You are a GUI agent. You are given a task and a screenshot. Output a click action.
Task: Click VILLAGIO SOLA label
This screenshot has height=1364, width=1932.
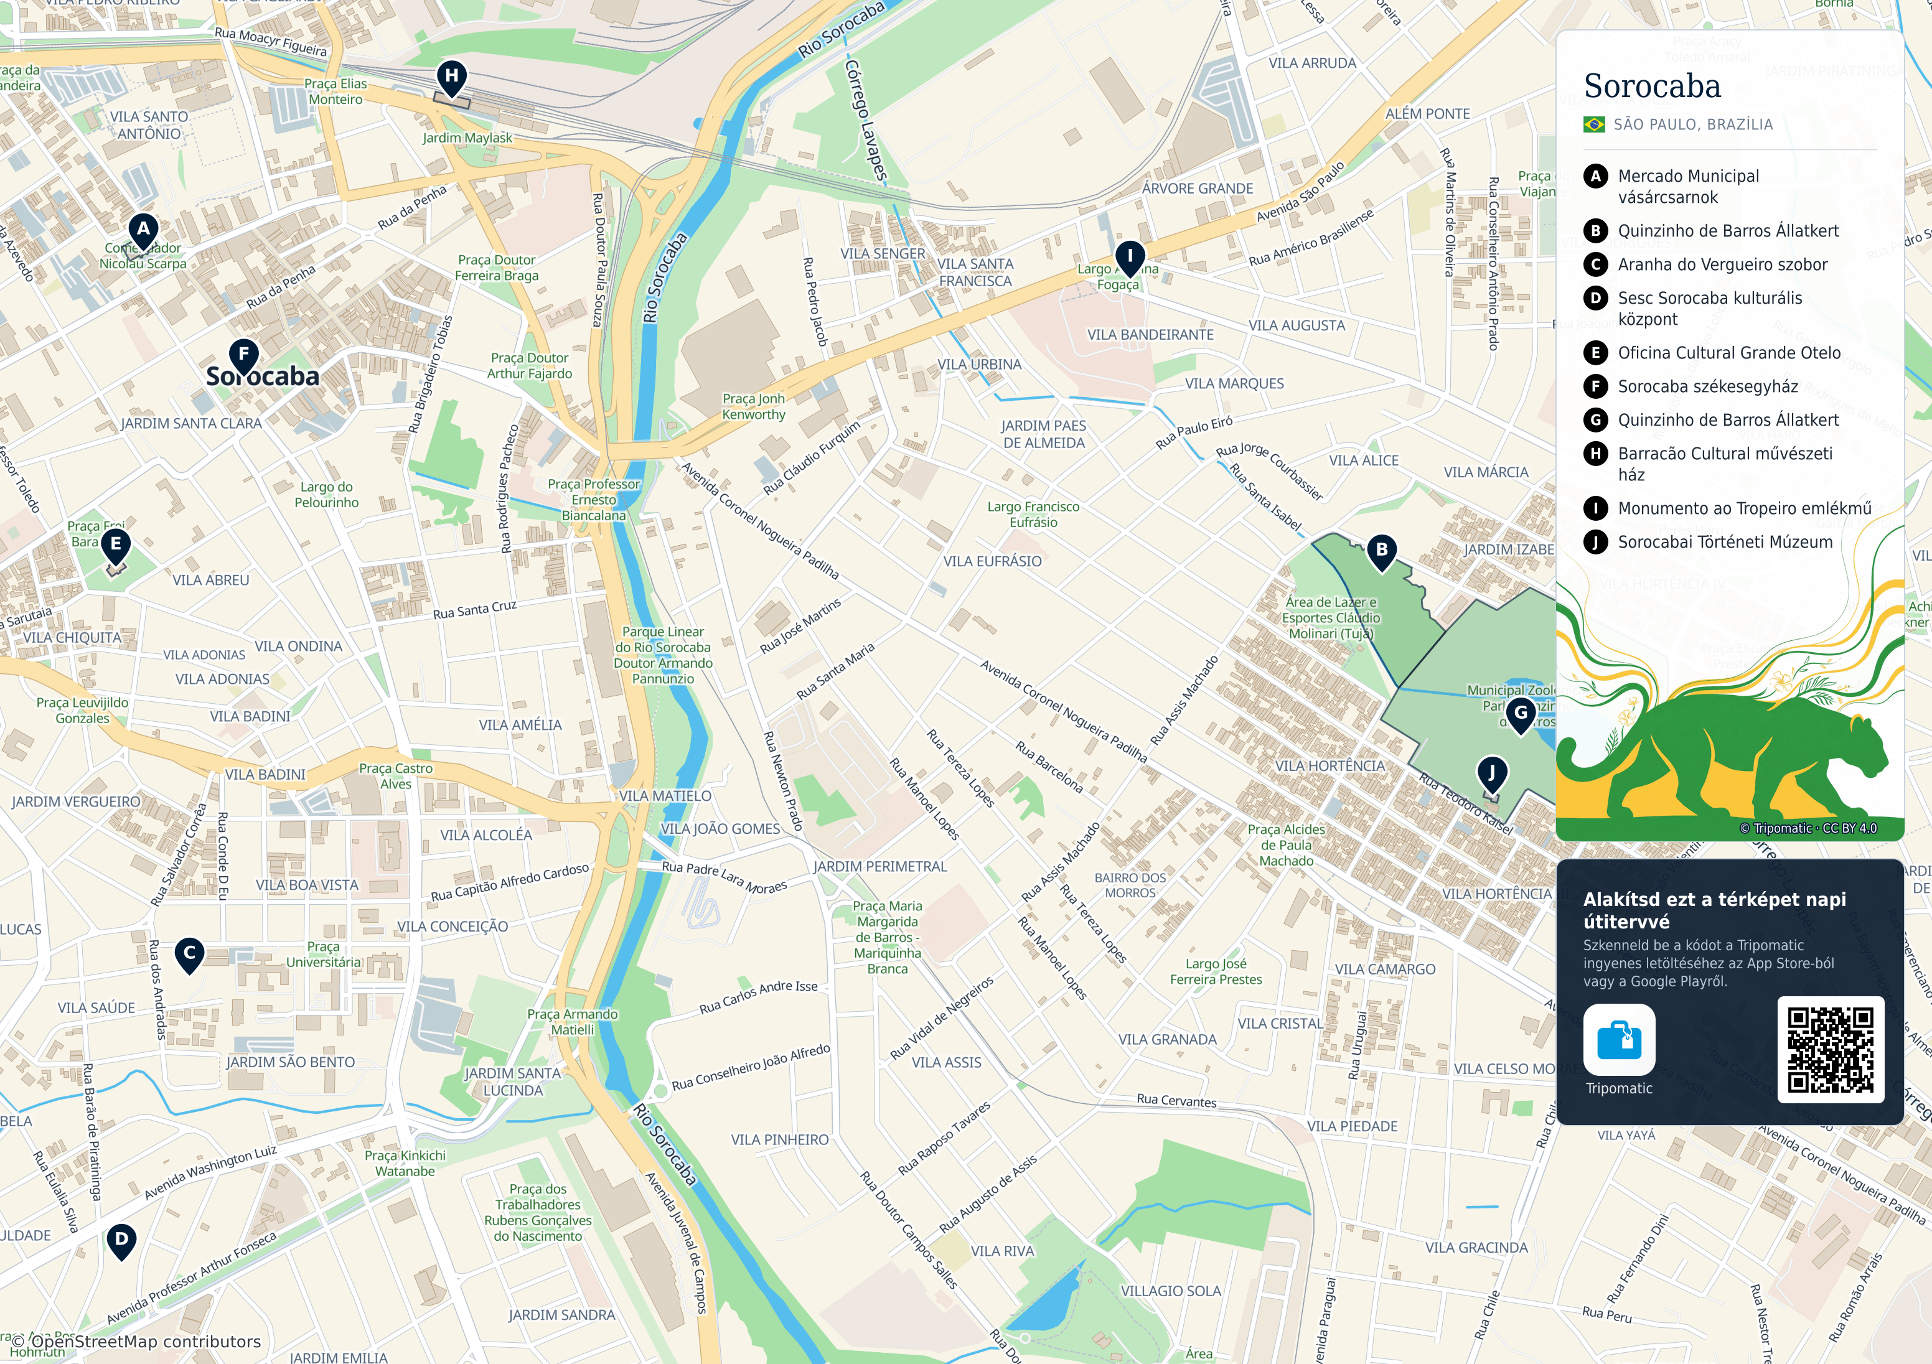1171,1292
